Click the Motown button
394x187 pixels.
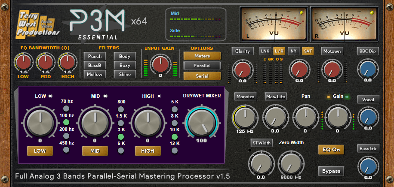(x=332, y=51)
